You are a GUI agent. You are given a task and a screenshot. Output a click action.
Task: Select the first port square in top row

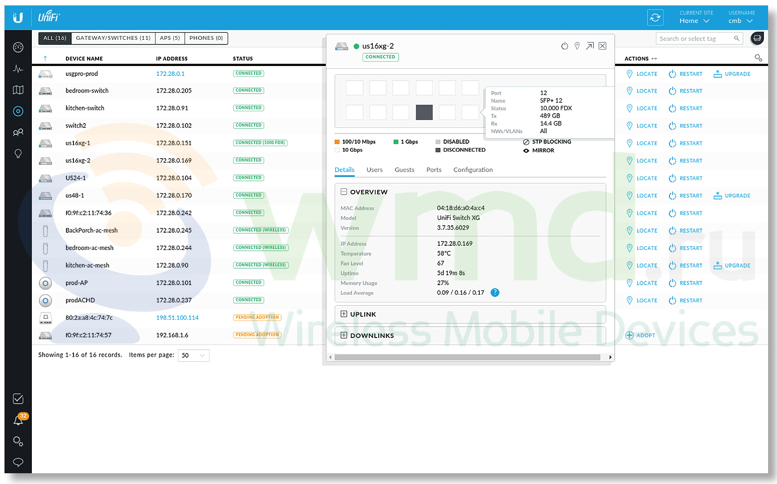click(x=354, y=88)
